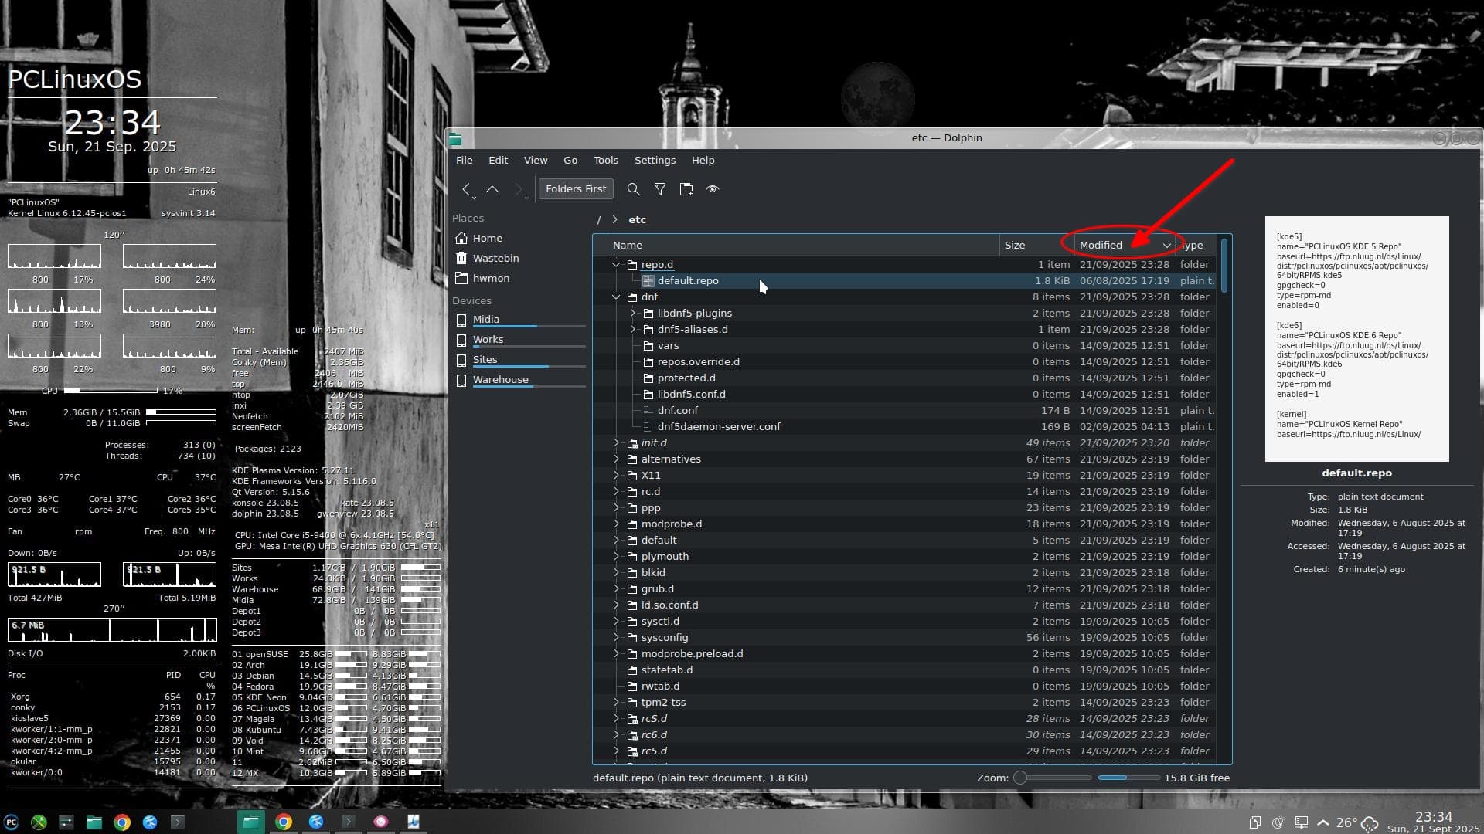This screenshot has width=1484, height=834.
Task: Navigate to root slash in breadcrumb
Action: point(598,220)
